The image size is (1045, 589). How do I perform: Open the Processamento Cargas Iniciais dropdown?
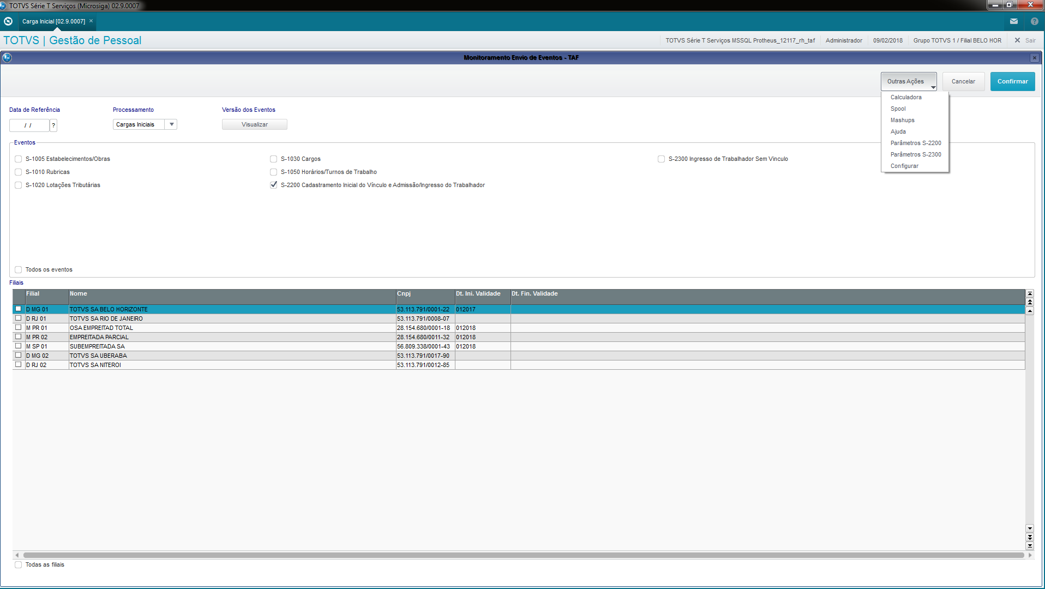145,124
